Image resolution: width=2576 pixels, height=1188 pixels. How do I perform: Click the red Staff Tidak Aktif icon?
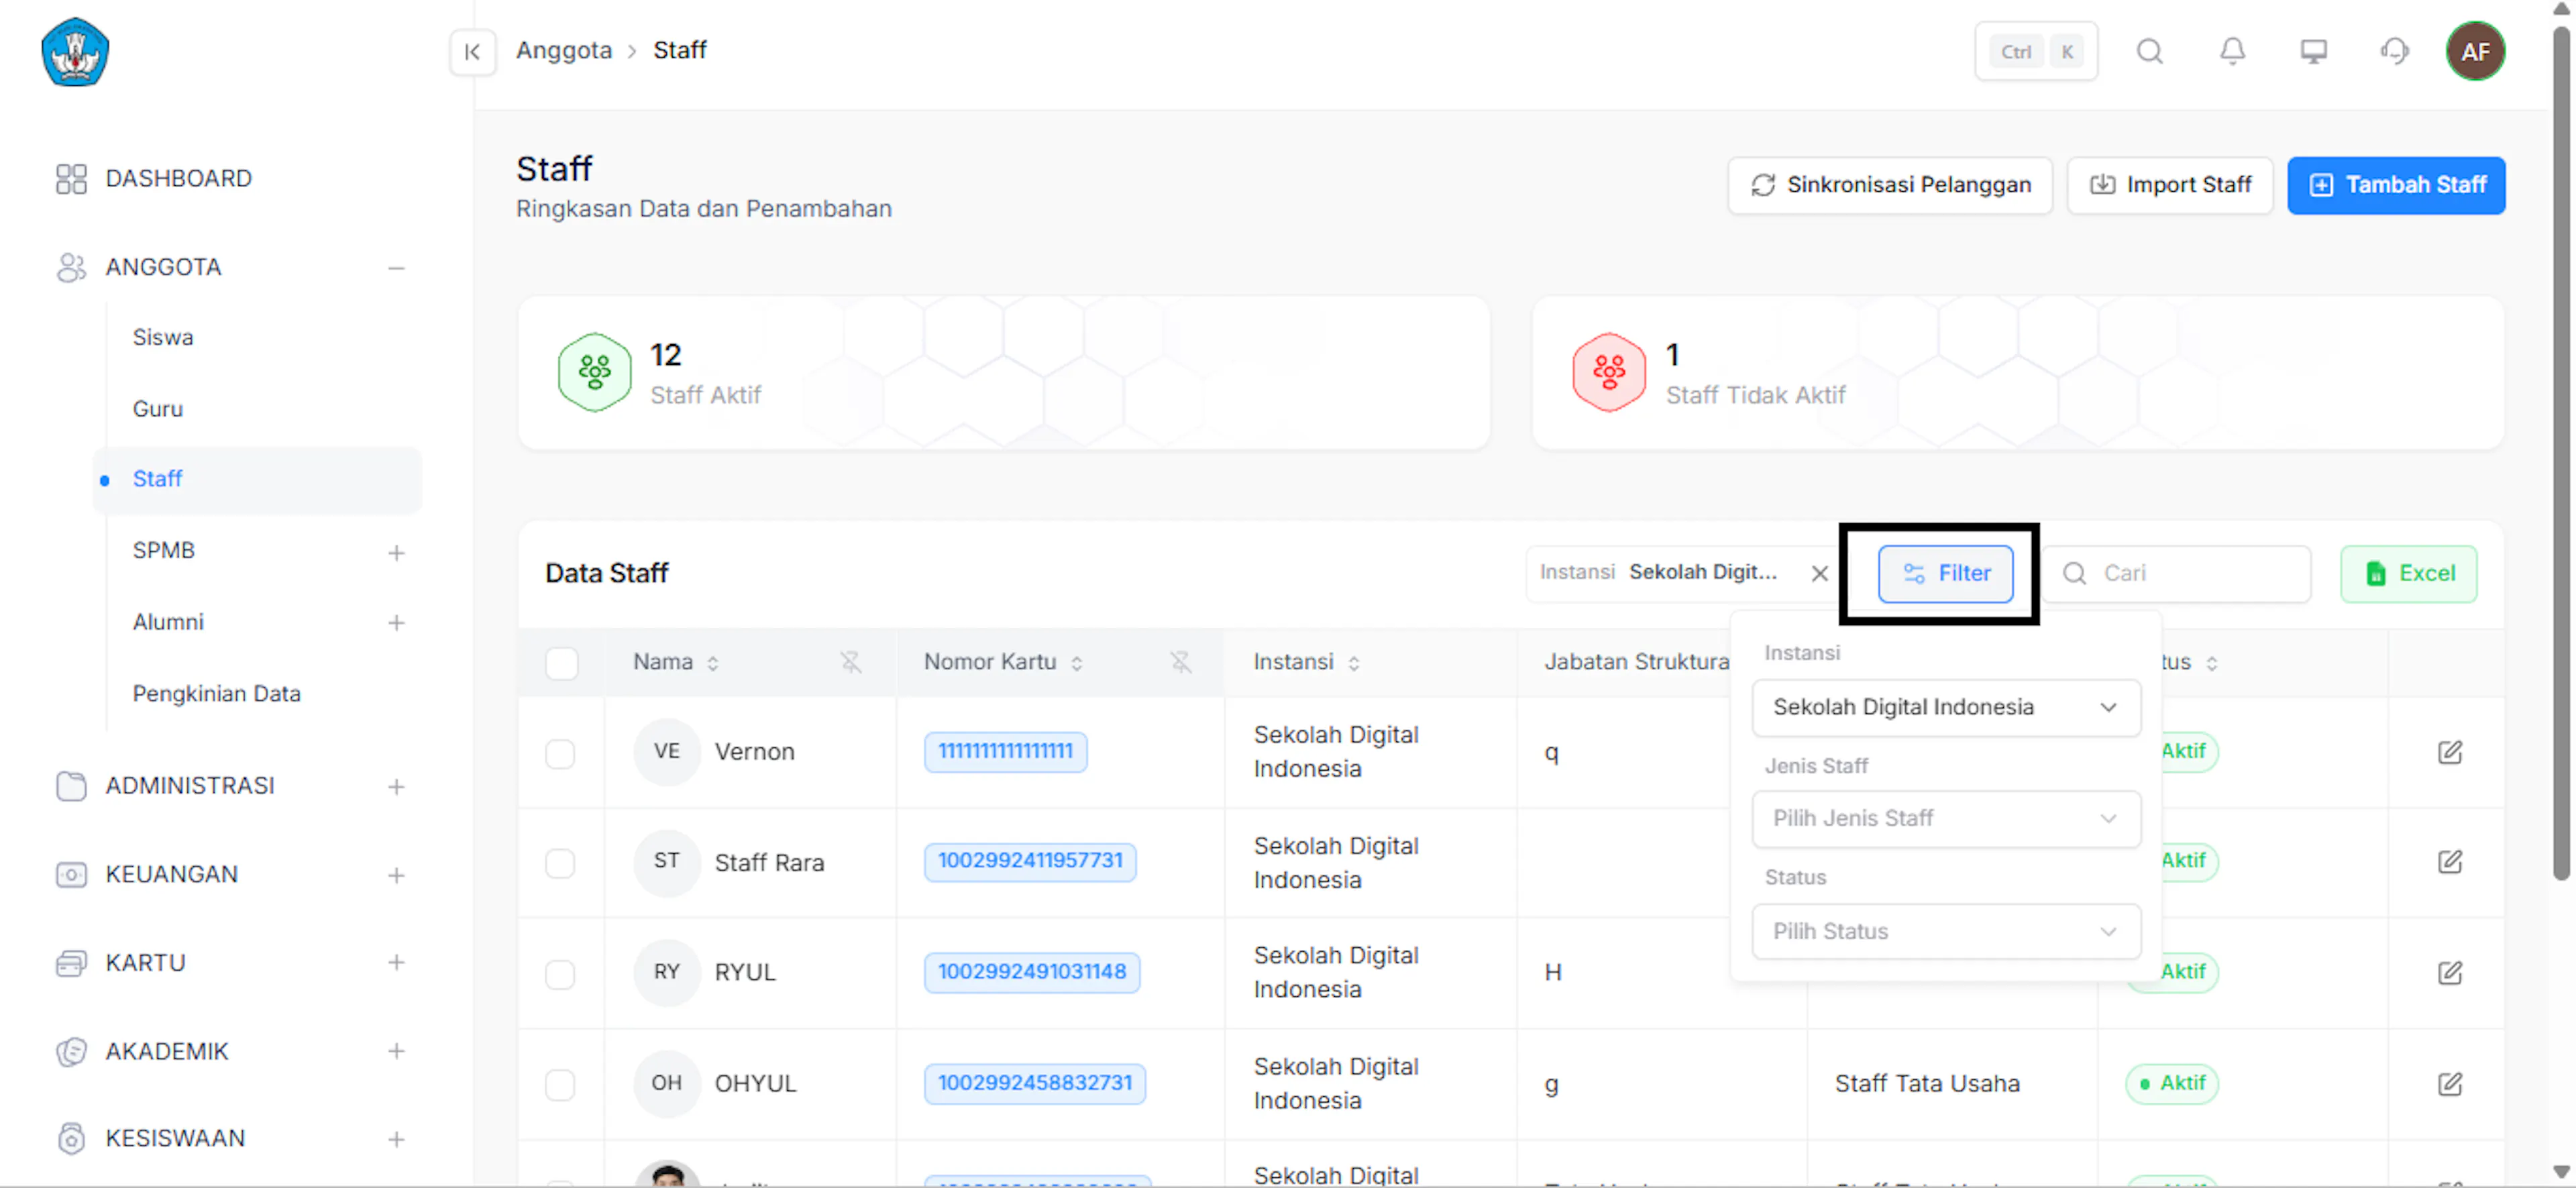tap(1608, 372)
